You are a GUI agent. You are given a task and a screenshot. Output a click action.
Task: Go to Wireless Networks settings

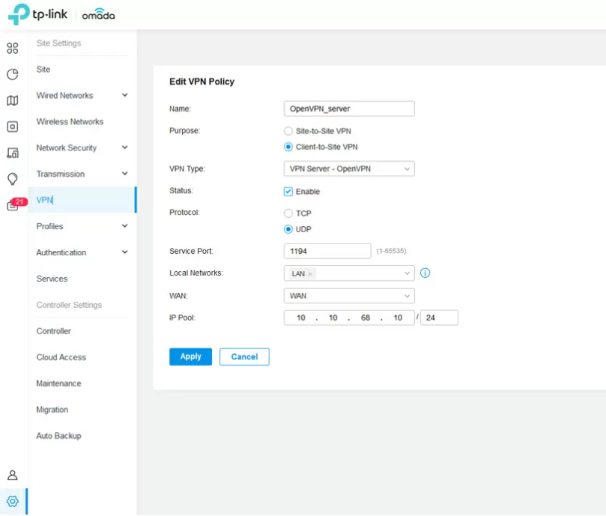(x=70, y=122)
